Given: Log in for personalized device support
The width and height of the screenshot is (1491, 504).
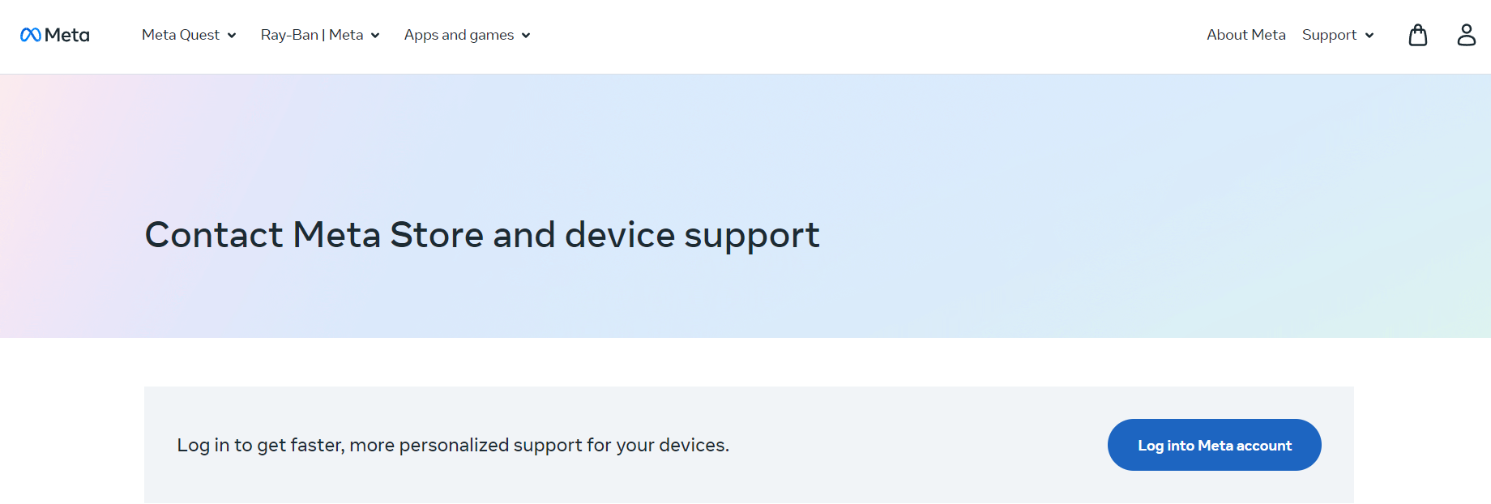Looking at the screenshot, I should point(1214,445).
